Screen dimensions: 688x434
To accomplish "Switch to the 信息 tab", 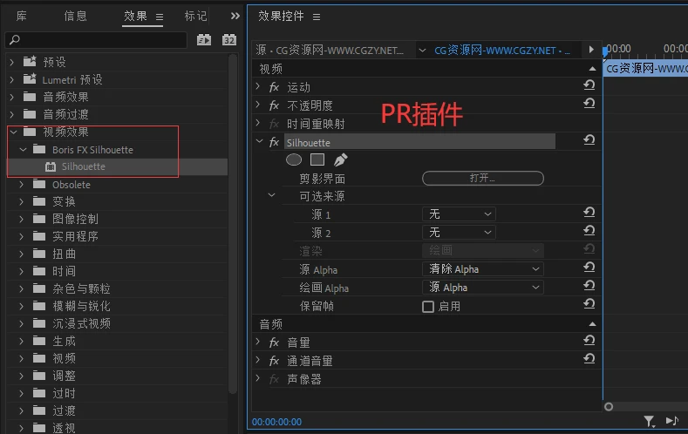I will (76, 16).
